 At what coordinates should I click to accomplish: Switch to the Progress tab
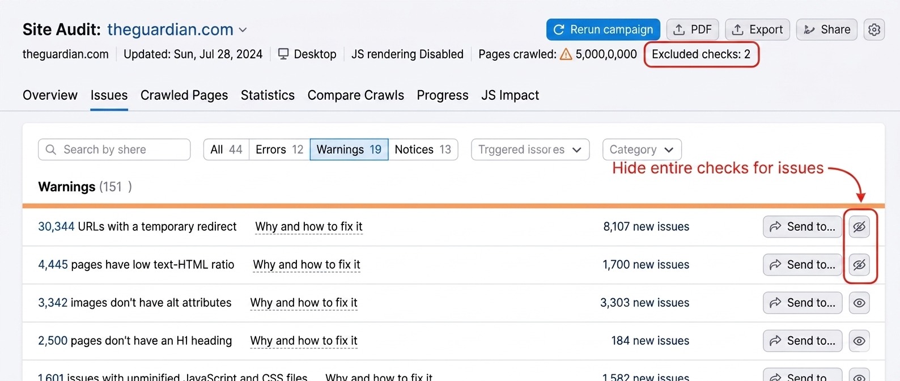click(x=443, y=95)
